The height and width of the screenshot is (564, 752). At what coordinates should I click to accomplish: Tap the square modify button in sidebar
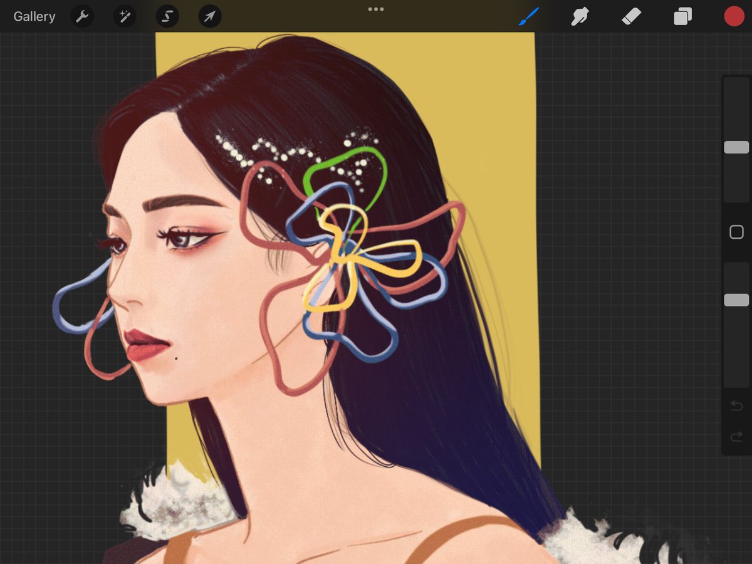[736, 232]
